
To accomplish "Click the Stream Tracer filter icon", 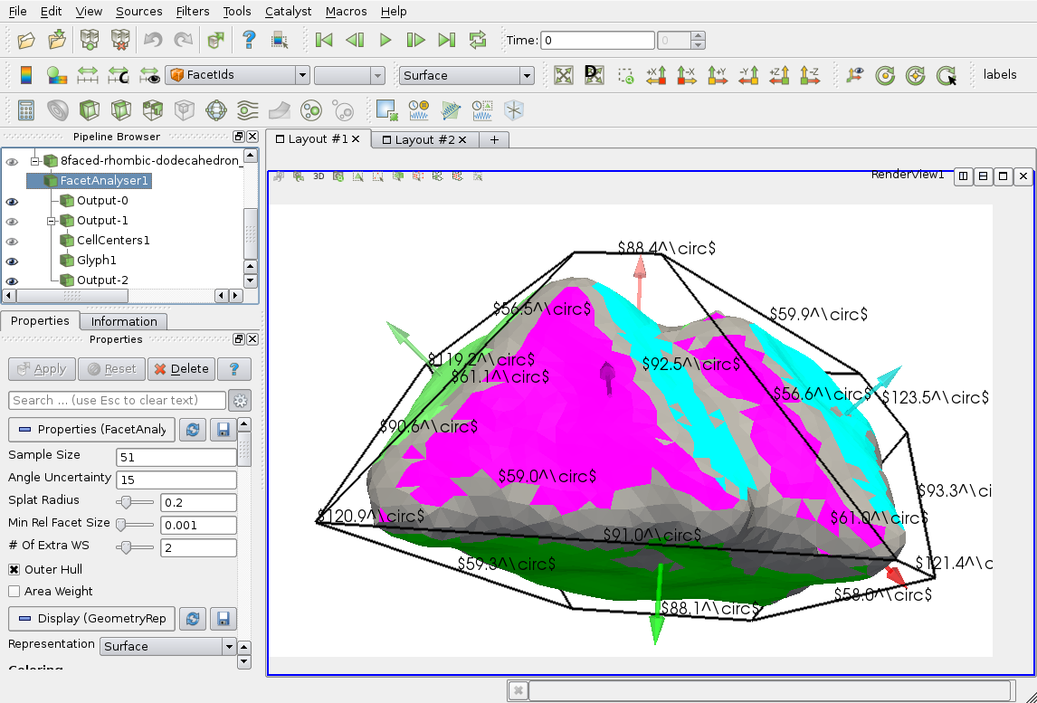I will 246,110.
